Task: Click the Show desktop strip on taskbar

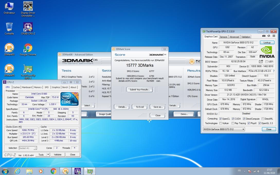Action: 278,171
